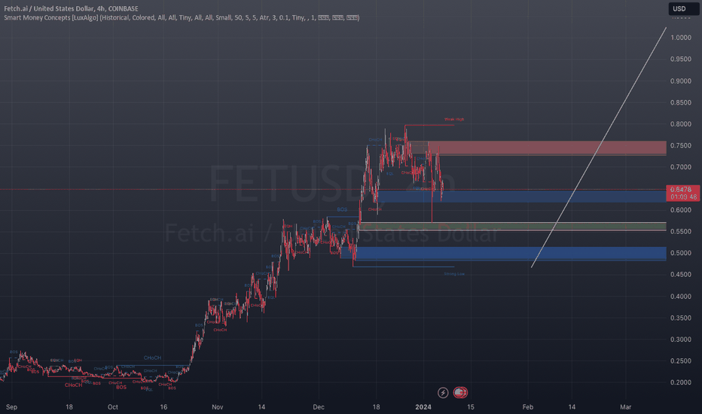Click the 0.9000 price axis label
The height and width of the screenshot is (414, 702).
coord(680,81)
